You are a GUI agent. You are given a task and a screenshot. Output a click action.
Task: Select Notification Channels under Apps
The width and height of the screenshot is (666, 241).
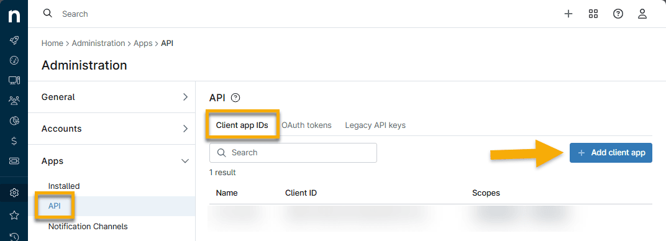(x=88, y=226)
